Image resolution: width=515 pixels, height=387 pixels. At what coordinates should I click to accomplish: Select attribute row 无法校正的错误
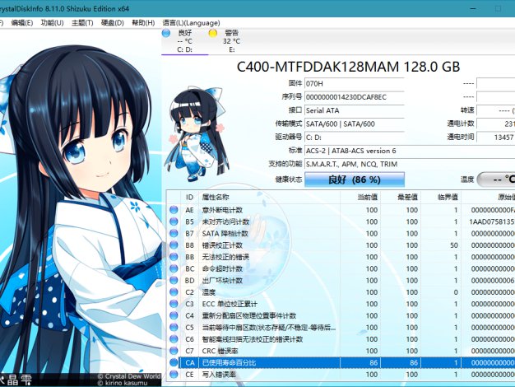pyautogui.click(x=341, y=257)
